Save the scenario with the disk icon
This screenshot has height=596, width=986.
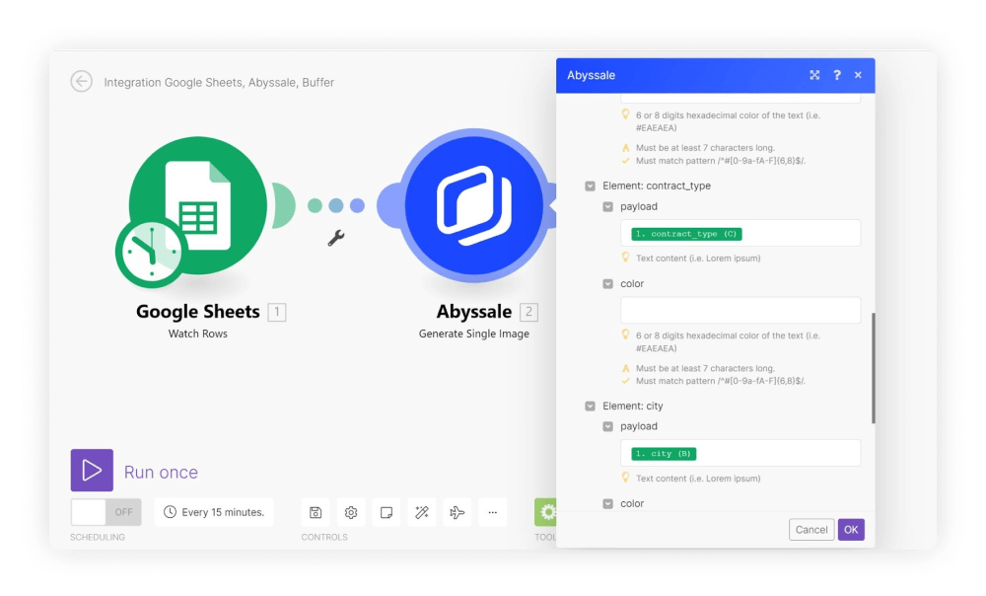316,512
